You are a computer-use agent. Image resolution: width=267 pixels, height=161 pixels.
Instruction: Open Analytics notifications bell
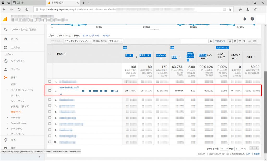coord(245,19)
